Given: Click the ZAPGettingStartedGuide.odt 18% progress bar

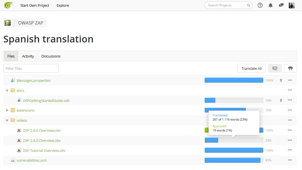Looking at the screenshot, I should point(234,100).
